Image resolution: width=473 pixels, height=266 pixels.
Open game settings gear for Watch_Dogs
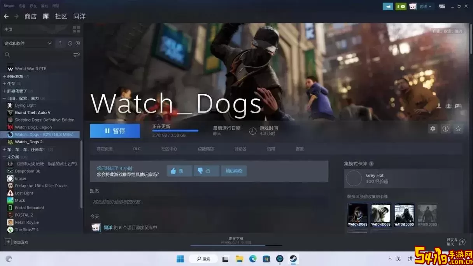tap(433, 129)
